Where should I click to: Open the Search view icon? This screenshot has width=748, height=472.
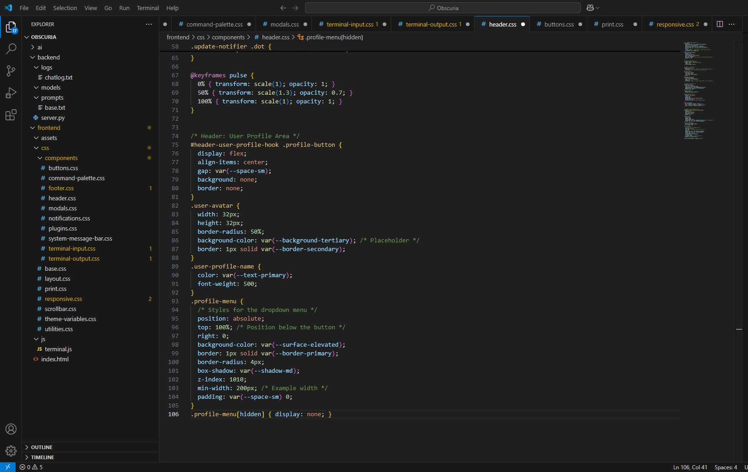click(x=11, y=49)
